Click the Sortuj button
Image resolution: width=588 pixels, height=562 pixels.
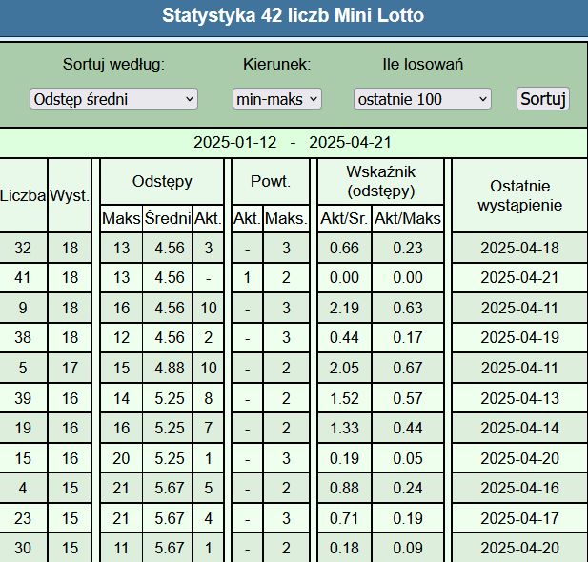[x=543, y=99]
